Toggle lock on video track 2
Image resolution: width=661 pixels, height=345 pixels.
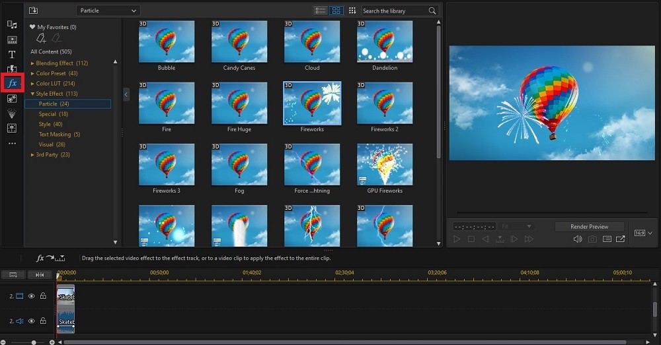tap(43, 296)
